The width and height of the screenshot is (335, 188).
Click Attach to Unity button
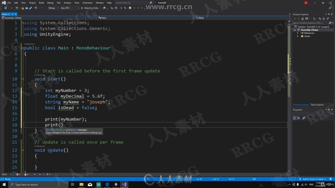90,8
